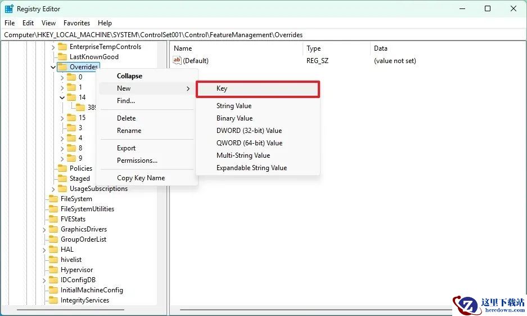Select Rename in the context menu
The image size is (527, 316).
click(147, 131)
